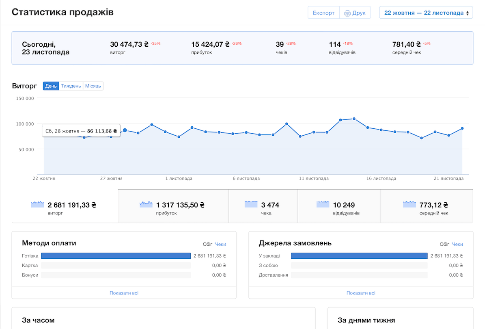Click the Готівка payment bar
Image resolution: width=487 pixels, height=329 pixels.
116,256
